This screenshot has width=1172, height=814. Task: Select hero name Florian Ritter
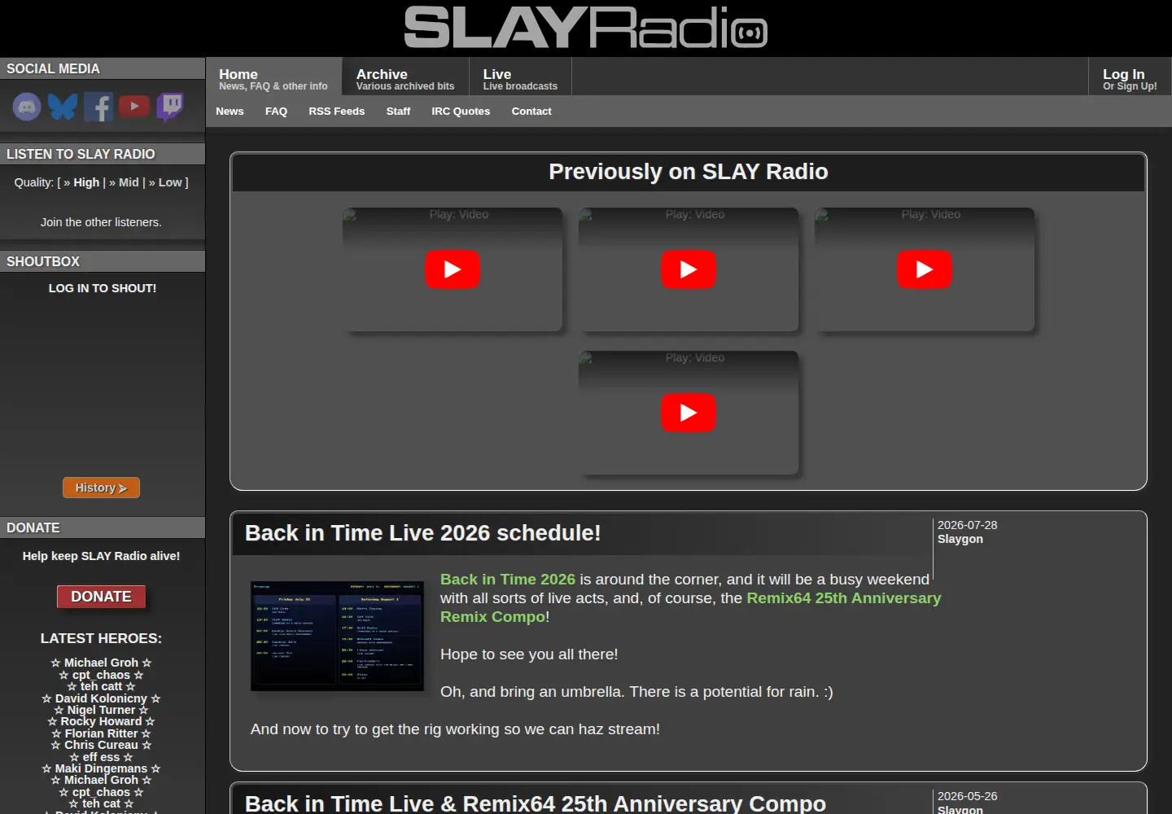[101, 733]
